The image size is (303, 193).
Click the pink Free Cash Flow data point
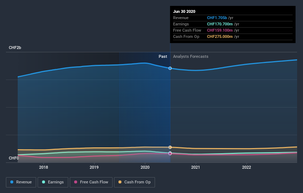point(170,154)
